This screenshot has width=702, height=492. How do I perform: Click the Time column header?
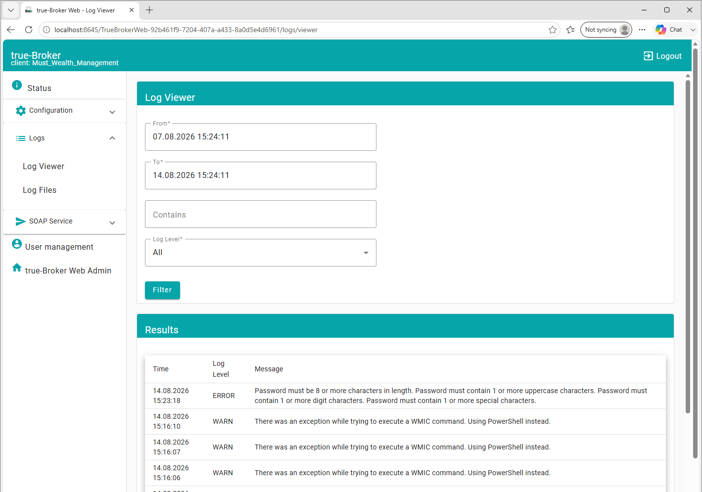[x=161, y=369]
